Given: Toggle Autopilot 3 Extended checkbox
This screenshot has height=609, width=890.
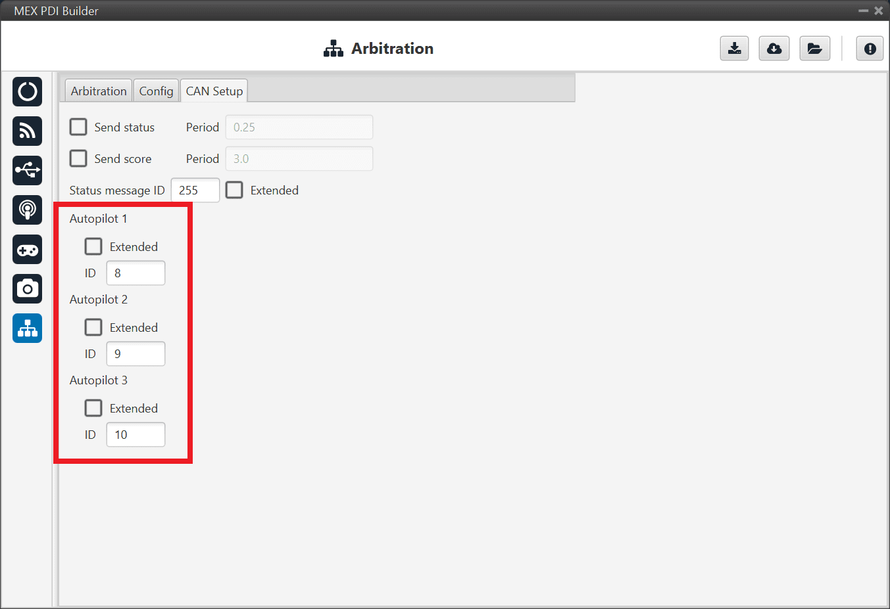Looking at the screenshot, I should click(x=93, y=408).
